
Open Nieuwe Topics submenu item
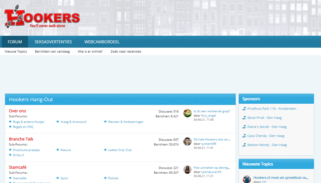tap(16, 52)
